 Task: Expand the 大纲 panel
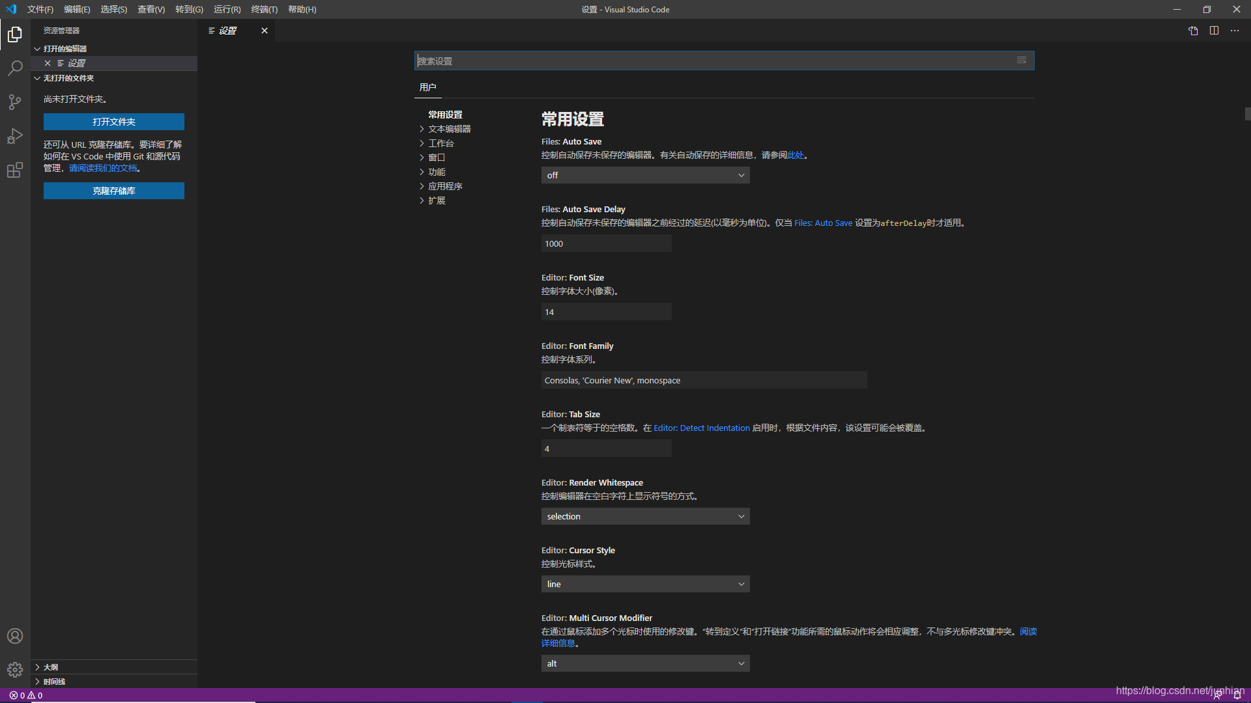pos(114,667)
